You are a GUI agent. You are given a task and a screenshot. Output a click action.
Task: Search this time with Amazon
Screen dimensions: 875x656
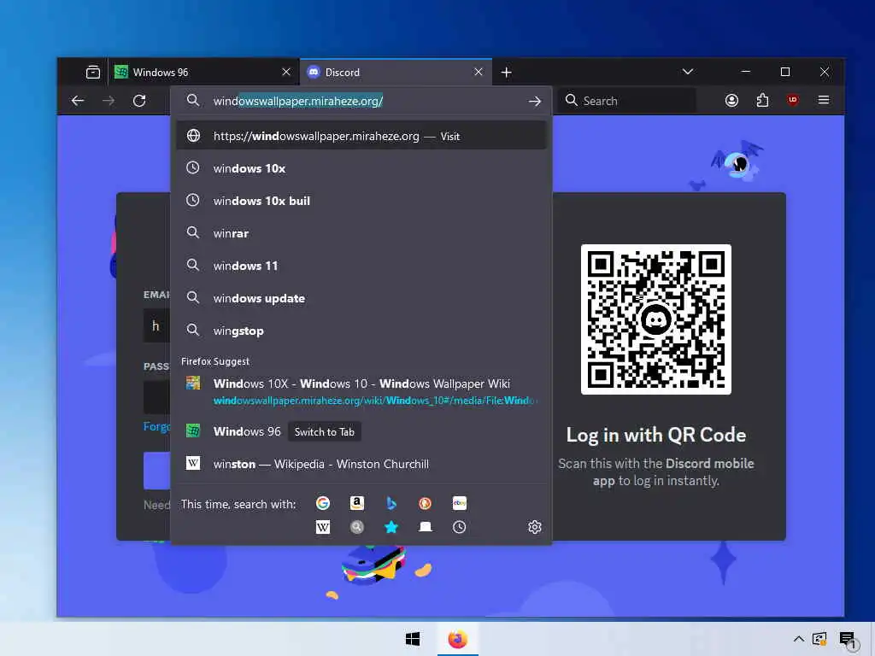coord(357,503)
